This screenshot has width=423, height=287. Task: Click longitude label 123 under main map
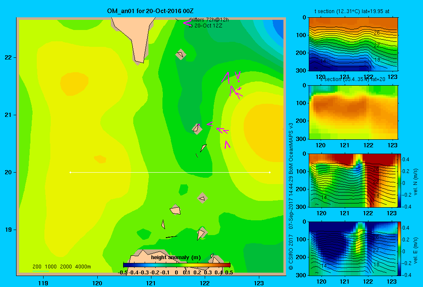pyautogui.click(x=259, y=283)
